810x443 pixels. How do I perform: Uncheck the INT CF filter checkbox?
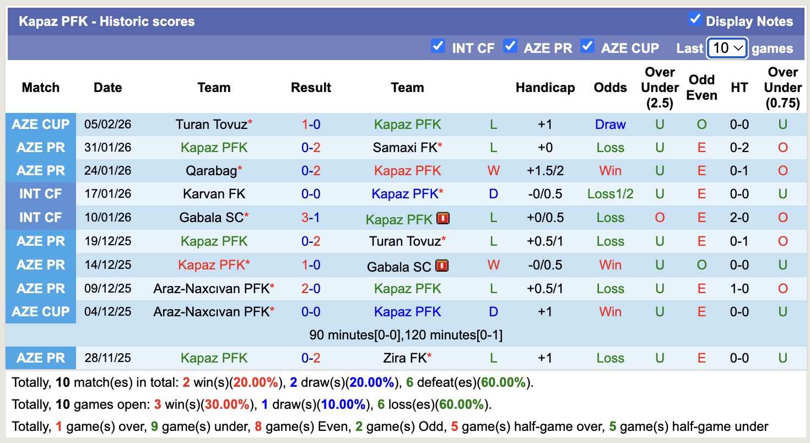pos(438,46)
